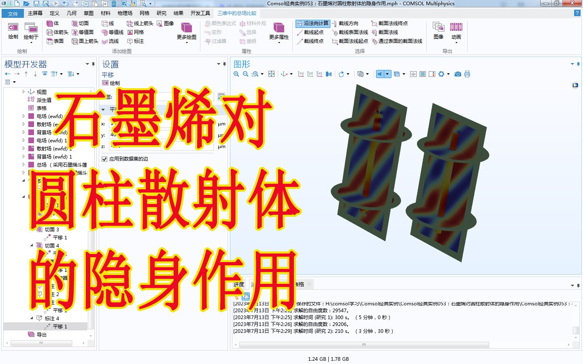Add an 图像 (Image) plot in Add Plot group

[165, 23]
